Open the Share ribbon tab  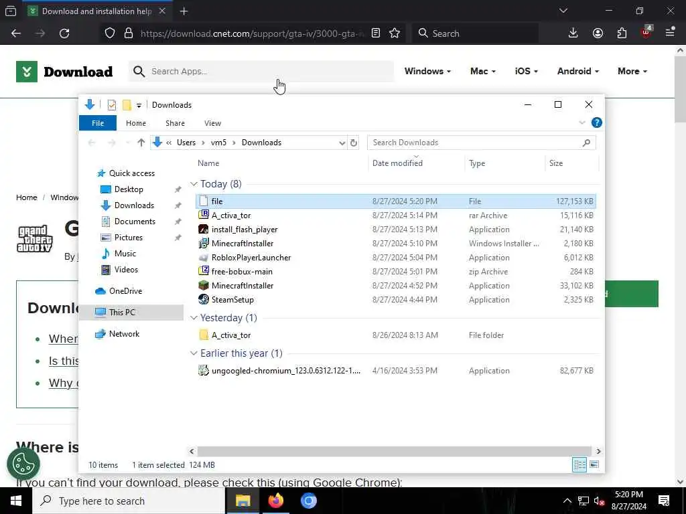coord(175,123)
